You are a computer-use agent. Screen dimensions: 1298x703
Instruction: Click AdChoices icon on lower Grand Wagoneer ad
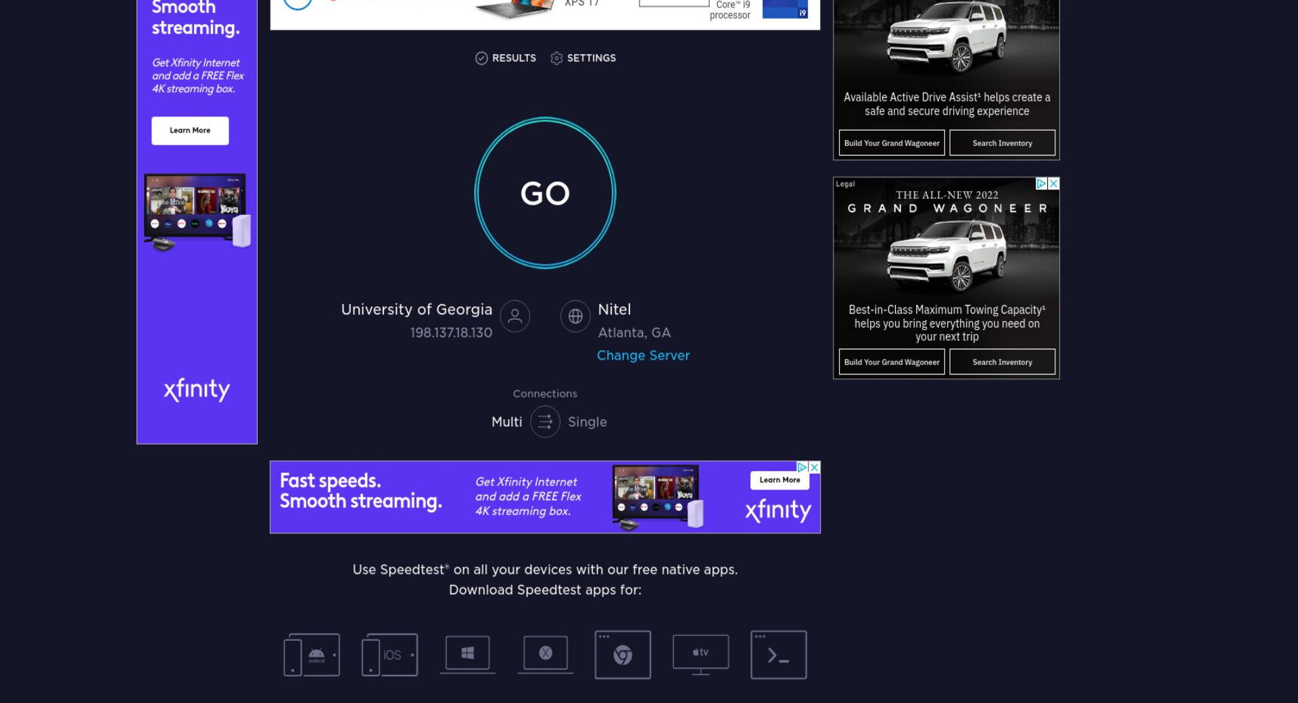pyautogui.click(x=1042, y=184)
